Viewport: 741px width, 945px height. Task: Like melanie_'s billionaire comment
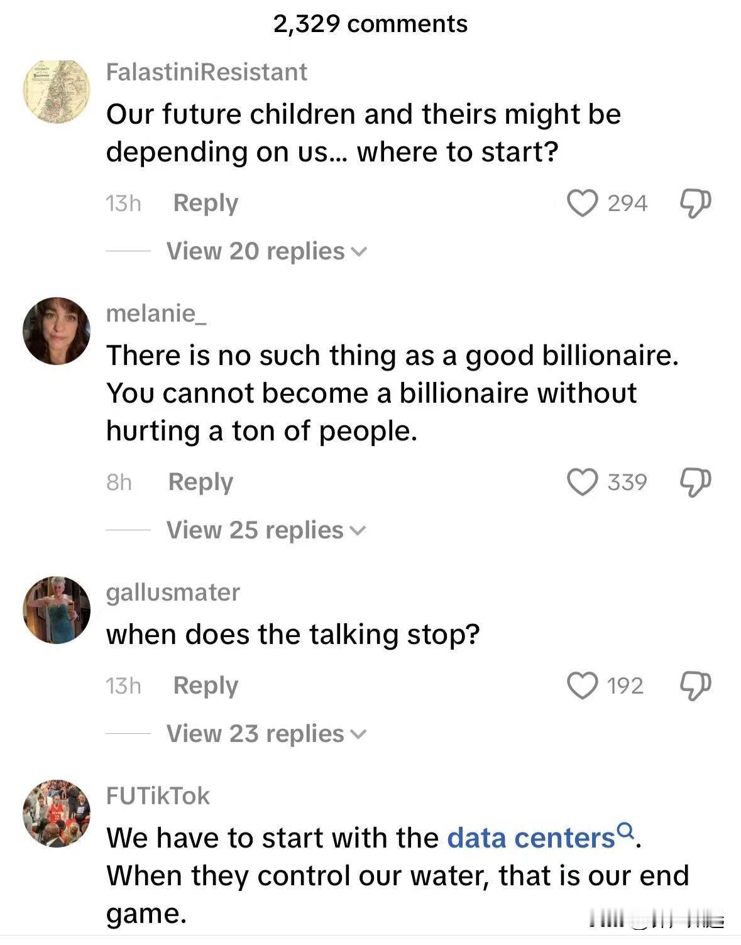point(582,483)
